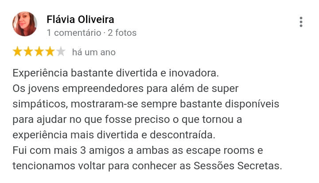
Task: Click the line starting "simpáticos, mostraram-se"
Action: click(146, 104)
